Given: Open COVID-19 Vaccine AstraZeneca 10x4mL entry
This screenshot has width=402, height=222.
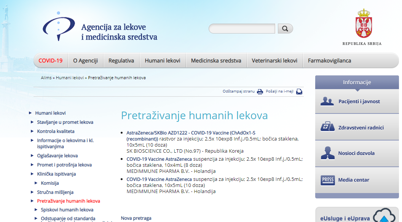Looking at the screenshot, I should pos(159,159).
